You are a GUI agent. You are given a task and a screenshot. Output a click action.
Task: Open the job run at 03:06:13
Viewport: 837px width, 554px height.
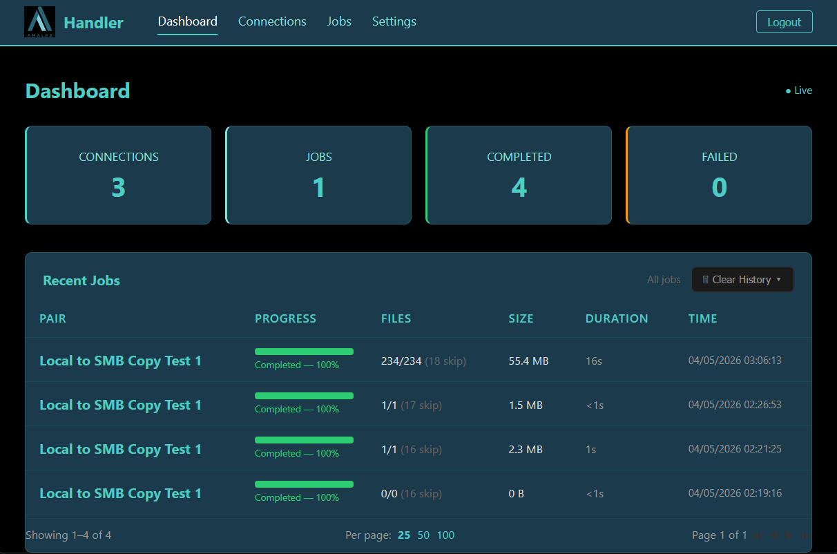[418, 360]
